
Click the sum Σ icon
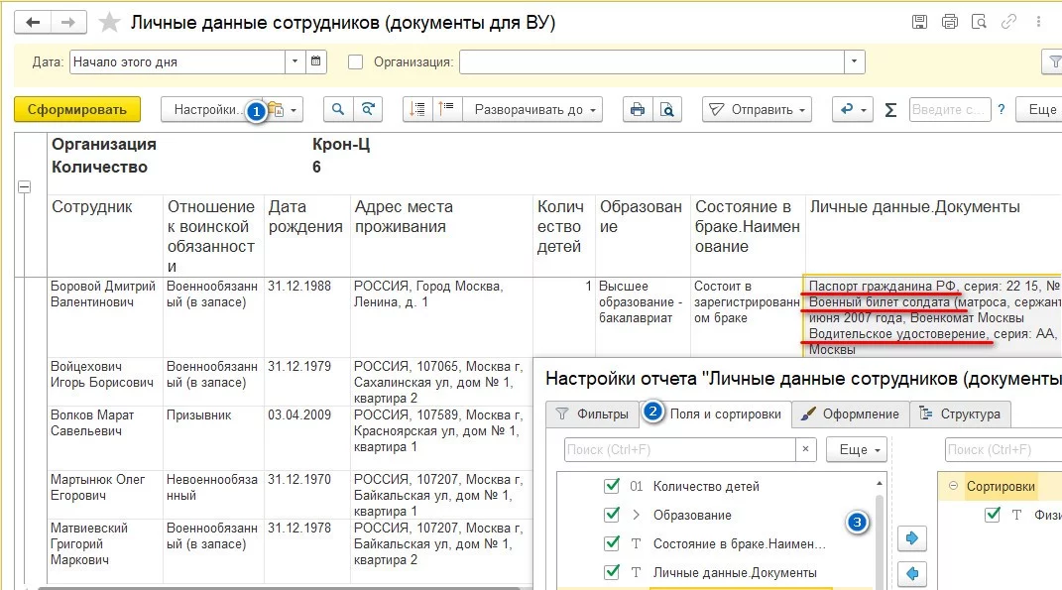889,111
